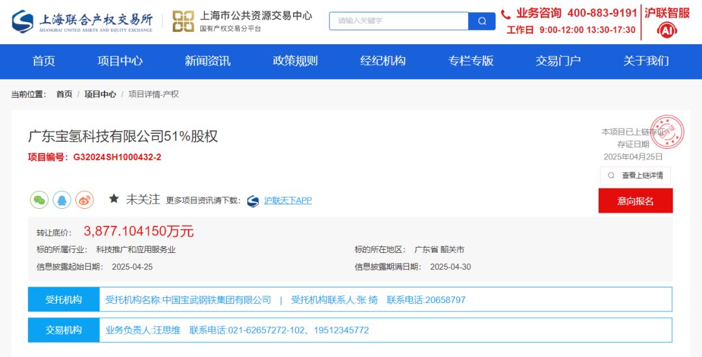Click the project title 广东宝氢科技有限公司51%股权
The height and width of the screenshot is (357, 702).
[123, 137]
